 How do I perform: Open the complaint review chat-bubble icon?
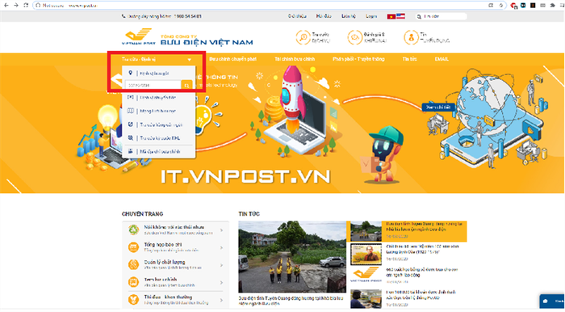(355, 37)
